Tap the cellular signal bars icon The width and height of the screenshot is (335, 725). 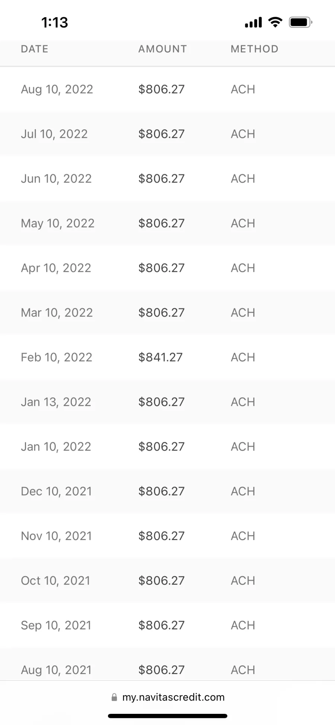click(x=253, y=23)
